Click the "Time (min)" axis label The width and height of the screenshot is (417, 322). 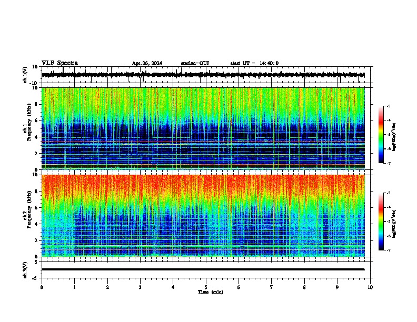[x=211, y=292]
